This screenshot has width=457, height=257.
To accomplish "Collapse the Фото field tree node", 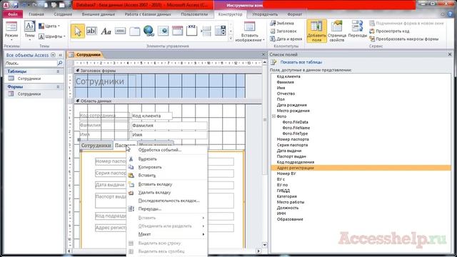I will coord(273,116).
